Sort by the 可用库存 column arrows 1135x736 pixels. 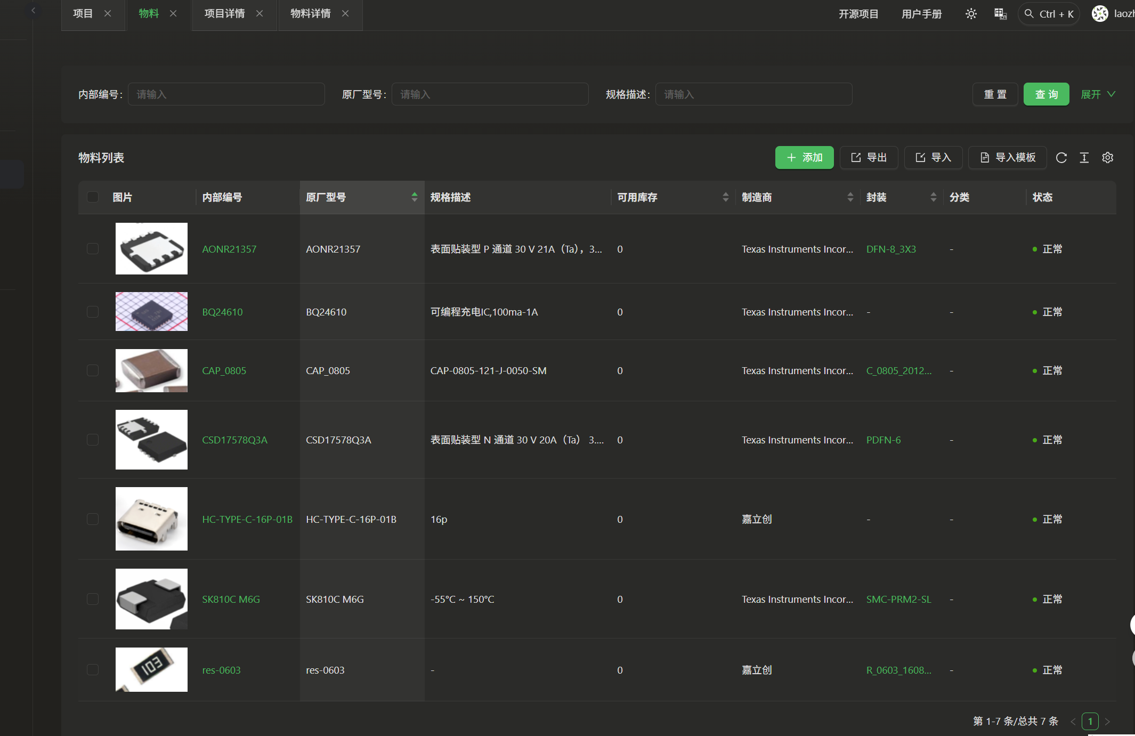click(725, 197)
